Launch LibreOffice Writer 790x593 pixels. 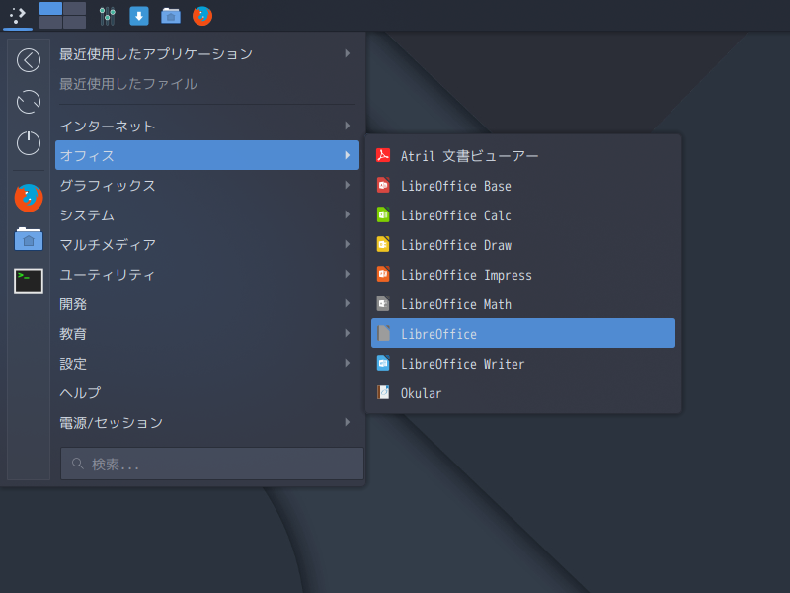(523, 364)
